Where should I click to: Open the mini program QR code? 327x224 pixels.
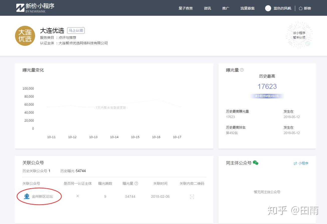coord(299,35)
